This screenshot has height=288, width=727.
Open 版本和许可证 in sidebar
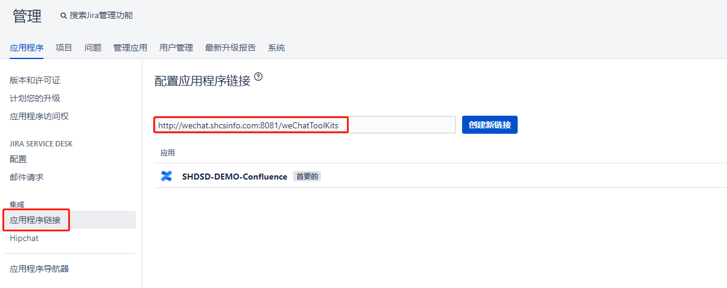[x=35, y=80]
